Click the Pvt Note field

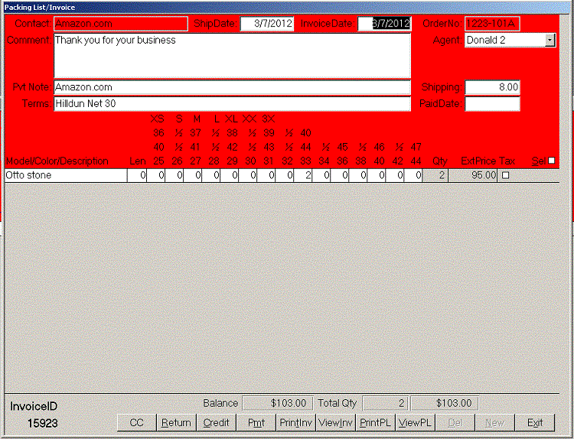point(233,87)
